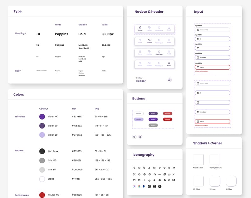Click the vivid violet Bouton in second row

[153, 119]
